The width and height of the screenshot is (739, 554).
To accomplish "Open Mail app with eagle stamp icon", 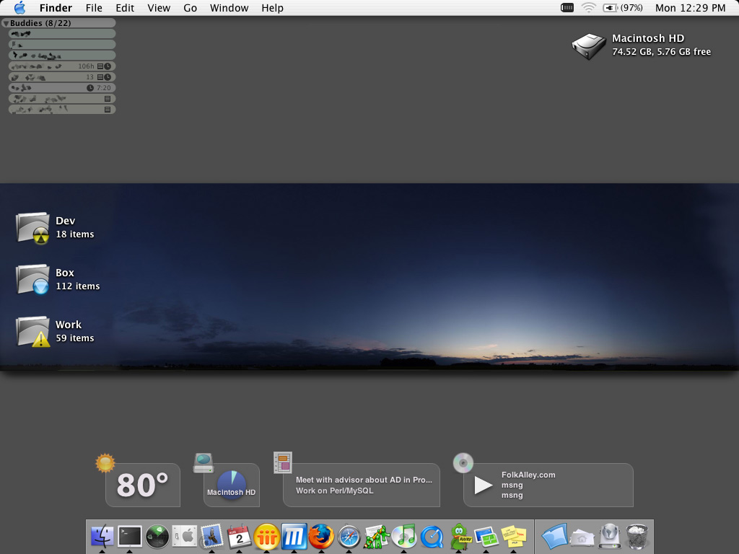I will pyautogui.click(x=211, y=536).
